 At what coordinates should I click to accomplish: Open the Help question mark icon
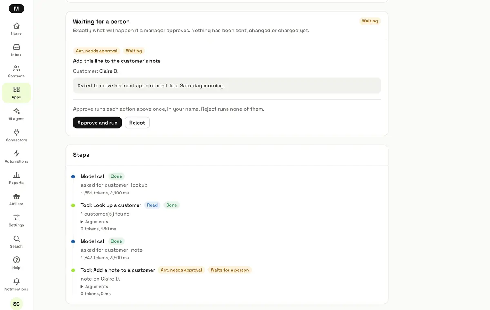tap(16, 260)
